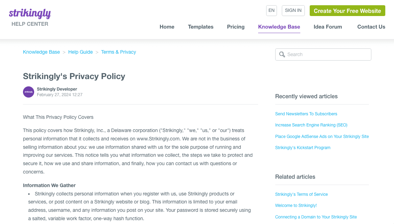The image size is (394, 224).
Task: Open the Contact Us page
Action: coord(371,27)
